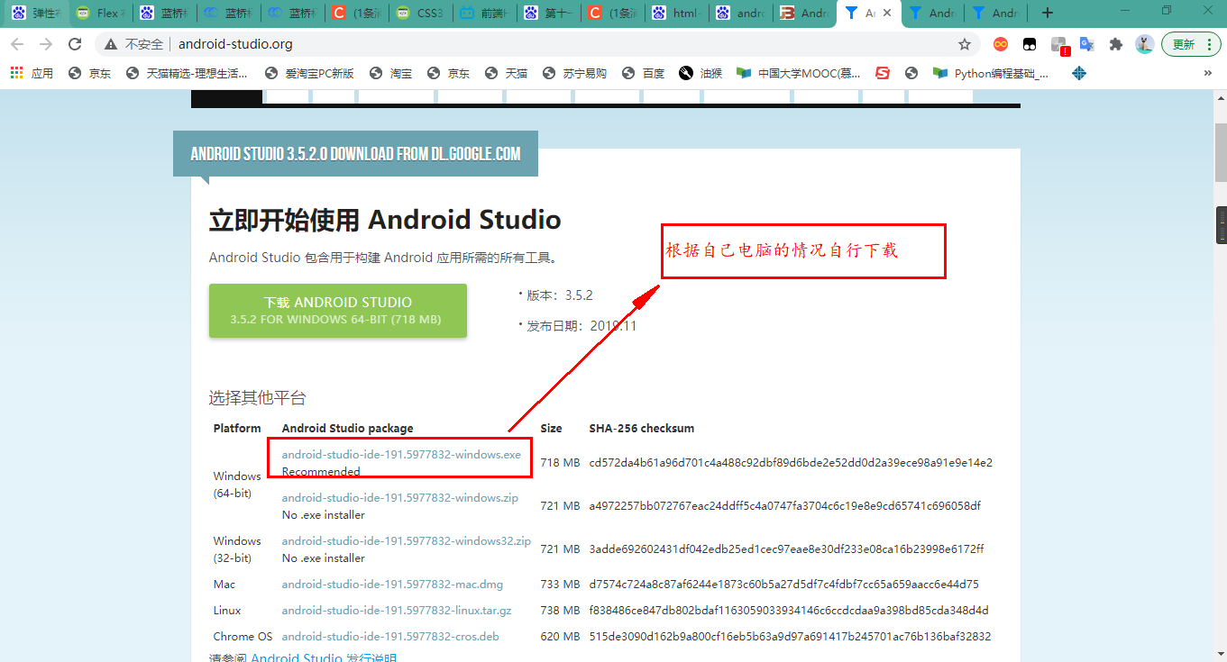Bookmark this page with the star icon
1227x662 pixels.
pyautogui.click(x=965, y=44)
